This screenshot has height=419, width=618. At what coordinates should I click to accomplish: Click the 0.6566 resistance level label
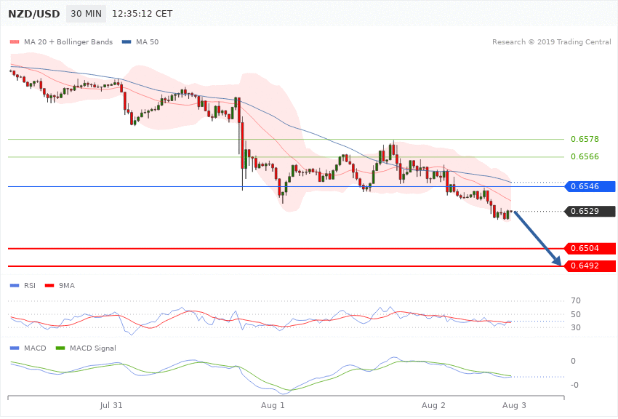pos(585,156)
